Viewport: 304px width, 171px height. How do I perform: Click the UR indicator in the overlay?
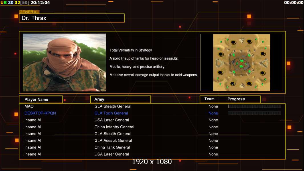(x=4, y=3)
